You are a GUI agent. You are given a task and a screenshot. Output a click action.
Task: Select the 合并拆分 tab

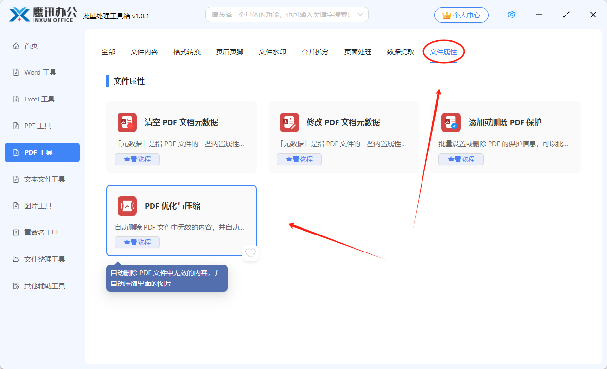(315, 52)
